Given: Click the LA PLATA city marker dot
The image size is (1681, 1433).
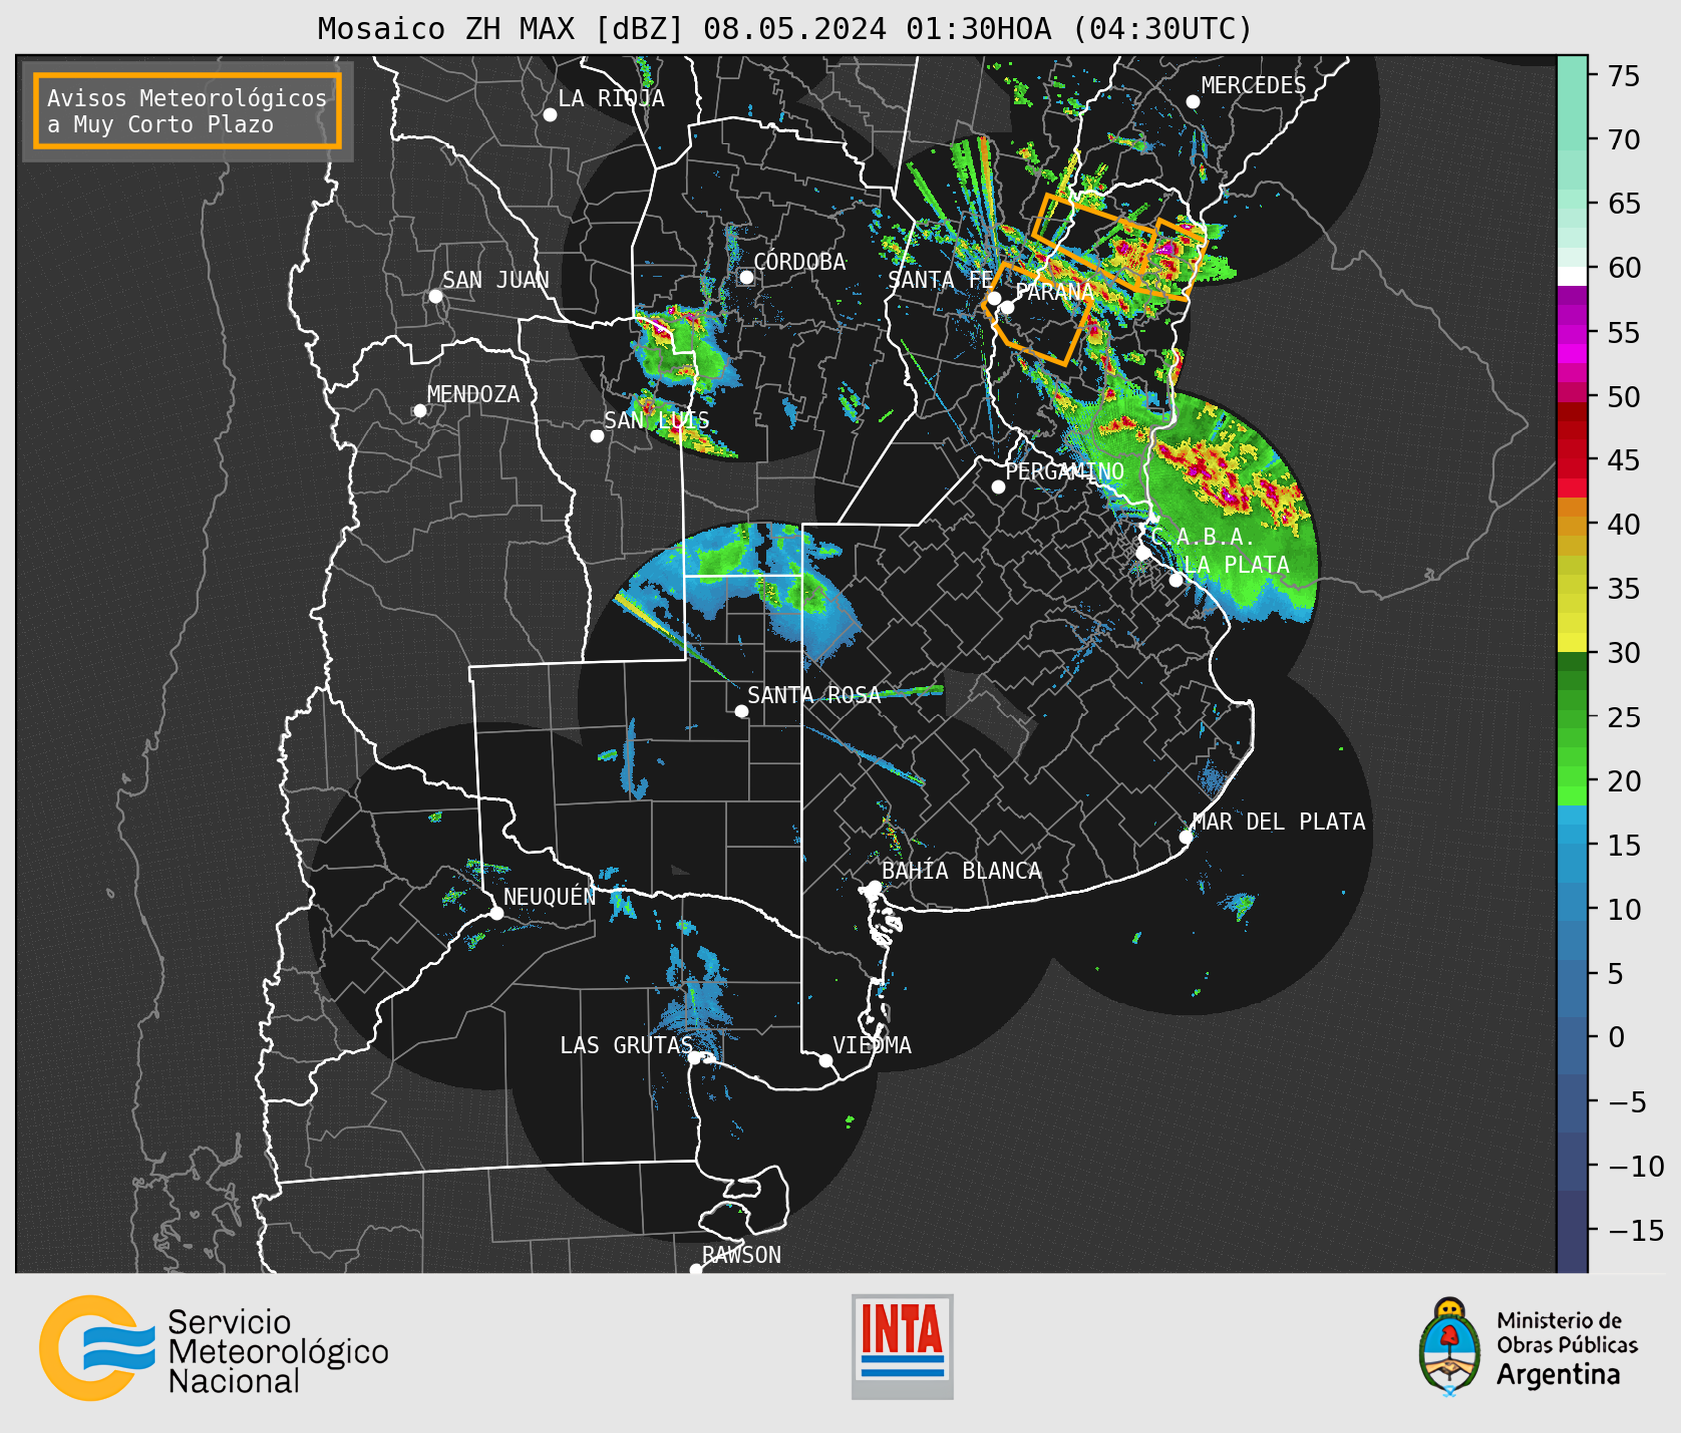Looking at the screenshot, I should click(1176, 580).
